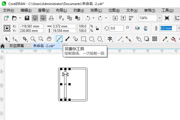Click the Redo arrow icon

(100, 18)
